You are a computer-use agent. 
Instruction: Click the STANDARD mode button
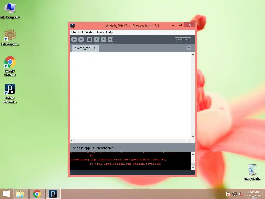[183, 39]
